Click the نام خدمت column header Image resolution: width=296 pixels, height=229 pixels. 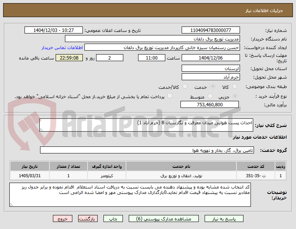click(181, 166)
